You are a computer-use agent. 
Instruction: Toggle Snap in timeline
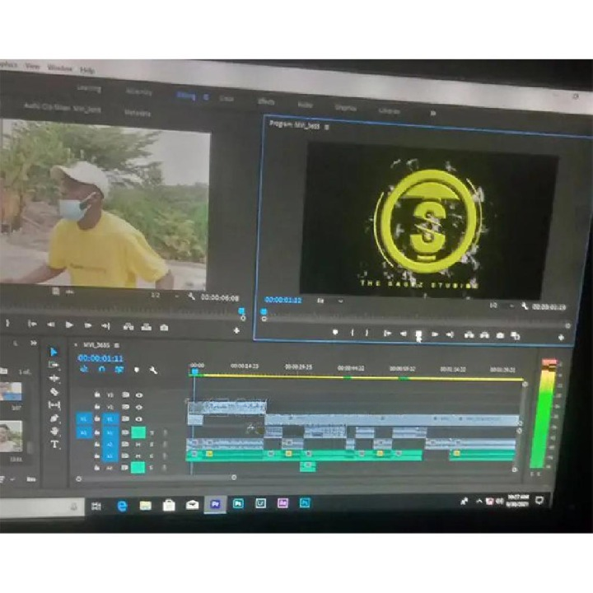click(x=101, y=369)
